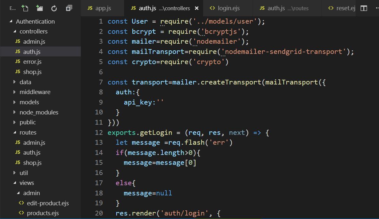
Task: Open shop.js in controllers folder
Action: point(32,72)
